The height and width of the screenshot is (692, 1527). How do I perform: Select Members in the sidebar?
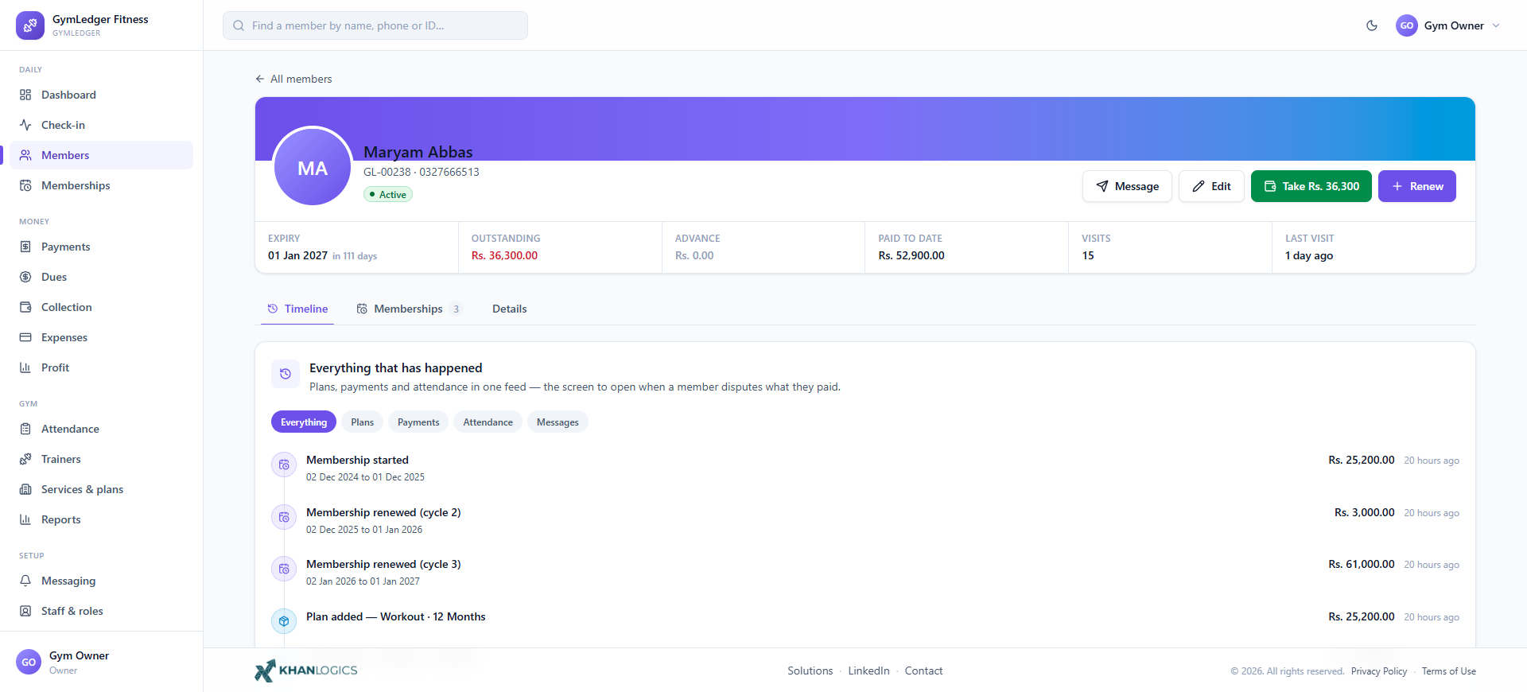coord(102,155)
